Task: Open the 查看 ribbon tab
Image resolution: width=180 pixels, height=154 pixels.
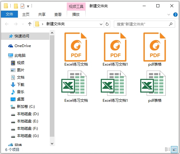Action: (x=58, y=14)
